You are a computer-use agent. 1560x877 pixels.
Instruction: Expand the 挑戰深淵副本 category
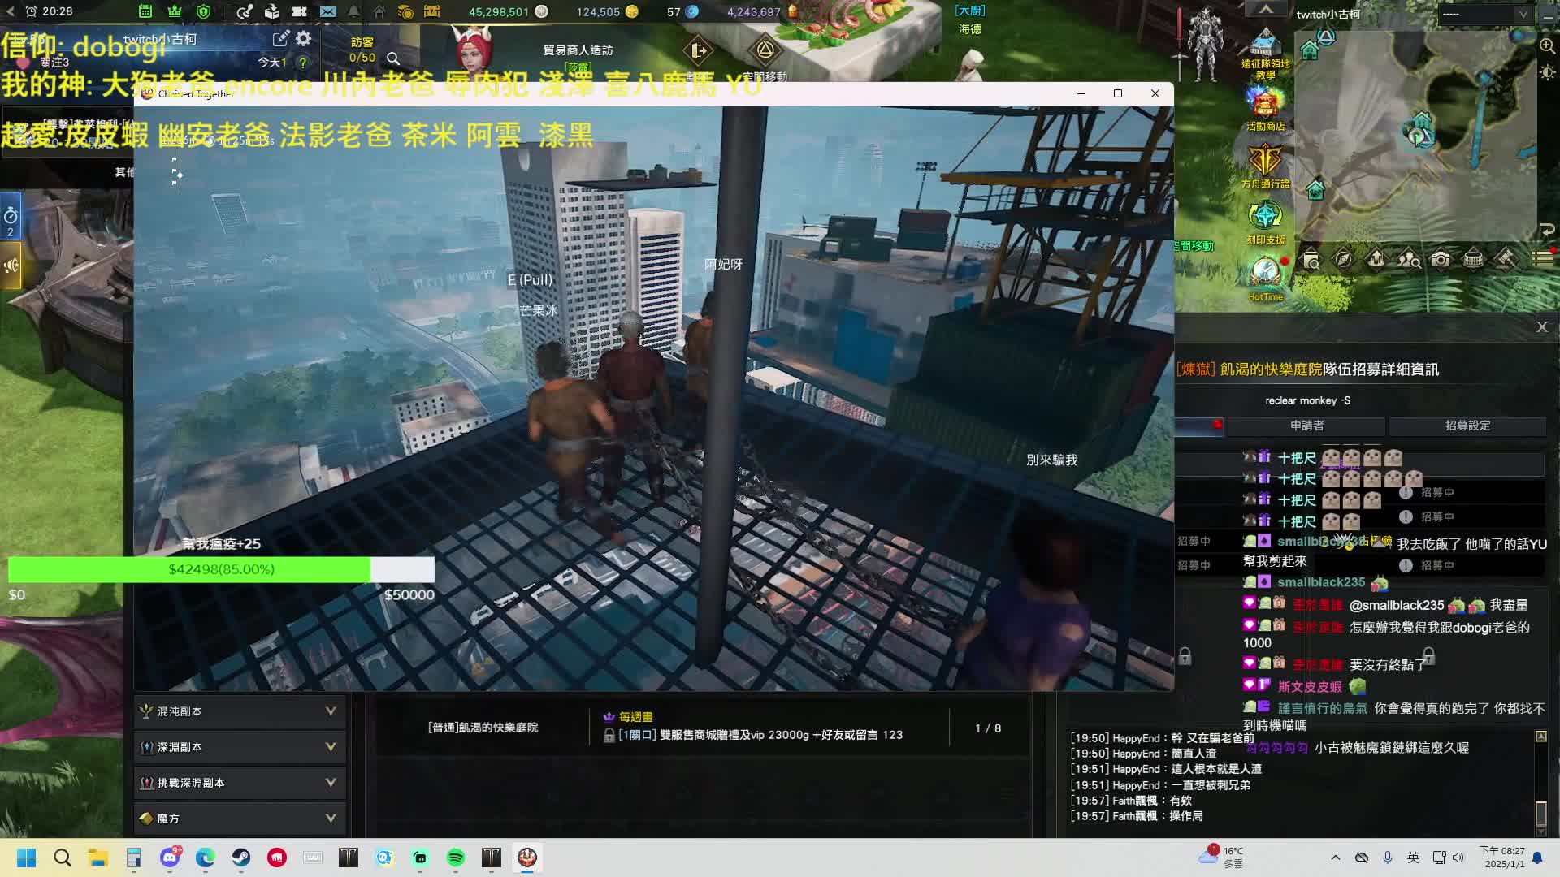240,783
